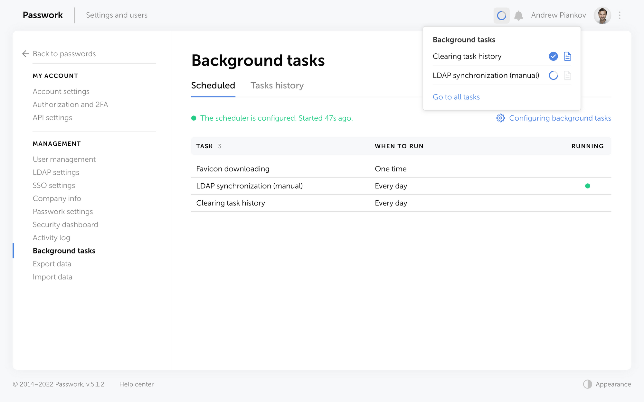Viewport: 644px width, 402px height.
Task: Open Help center link in footer
Action: click(x=136, y=384)
